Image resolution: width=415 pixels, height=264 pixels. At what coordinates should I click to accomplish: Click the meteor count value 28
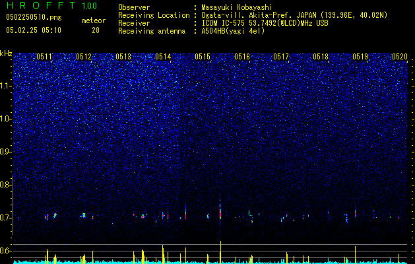click(96, 30)
